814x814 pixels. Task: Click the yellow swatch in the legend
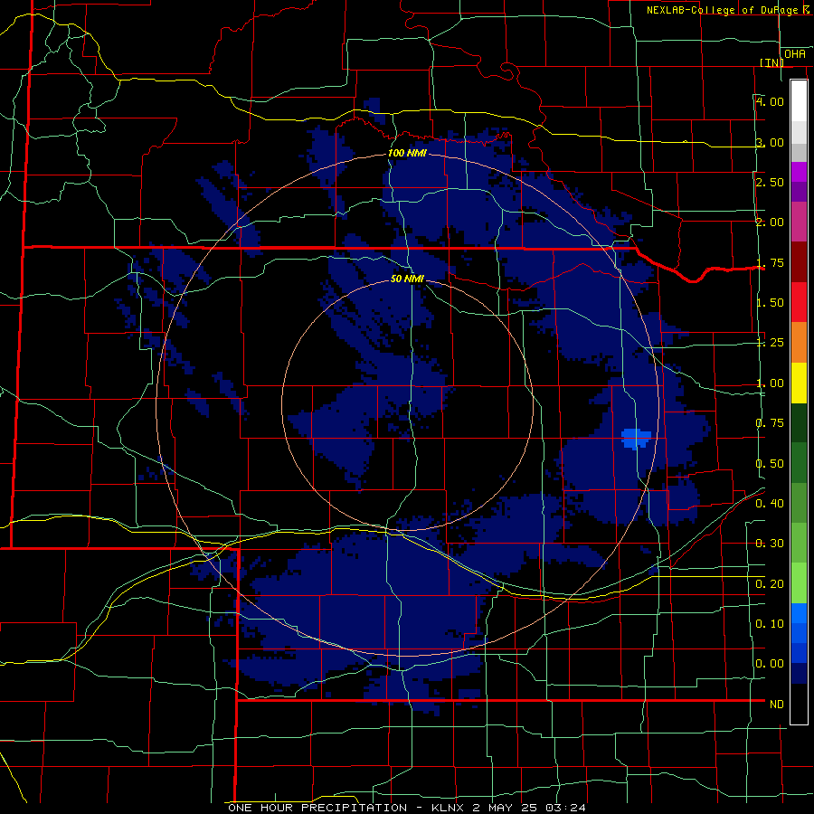point(799,383)
